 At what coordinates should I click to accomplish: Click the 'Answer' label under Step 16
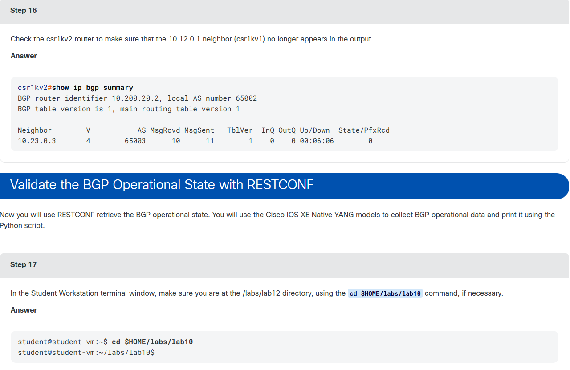click(x=24, y=56)
